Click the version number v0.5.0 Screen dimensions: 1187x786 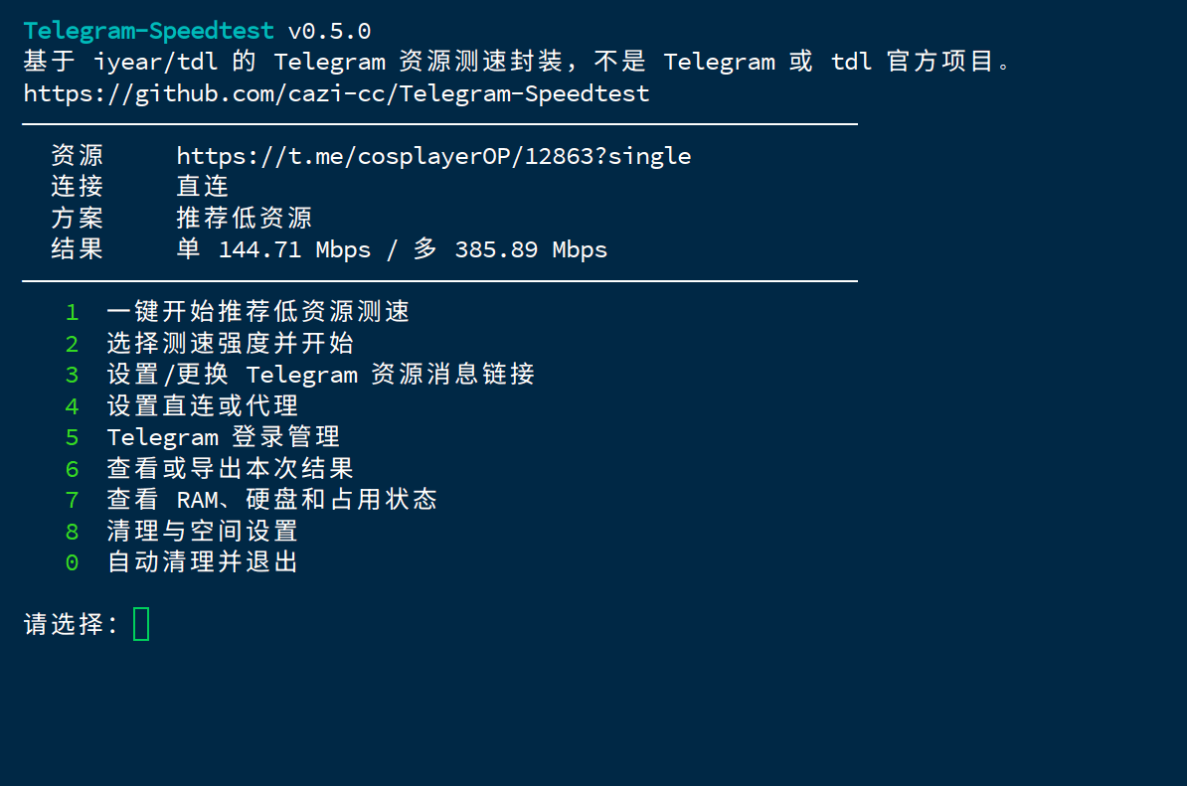tap(329, 31)
